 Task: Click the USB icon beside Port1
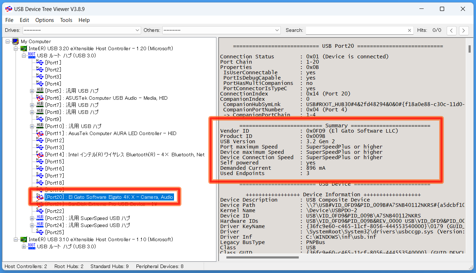click(x=40, y=63)
